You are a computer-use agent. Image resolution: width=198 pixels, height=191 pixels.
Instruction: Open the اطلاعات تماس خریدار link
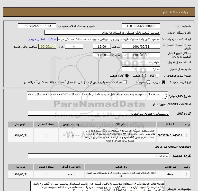[x=42, y=39]
